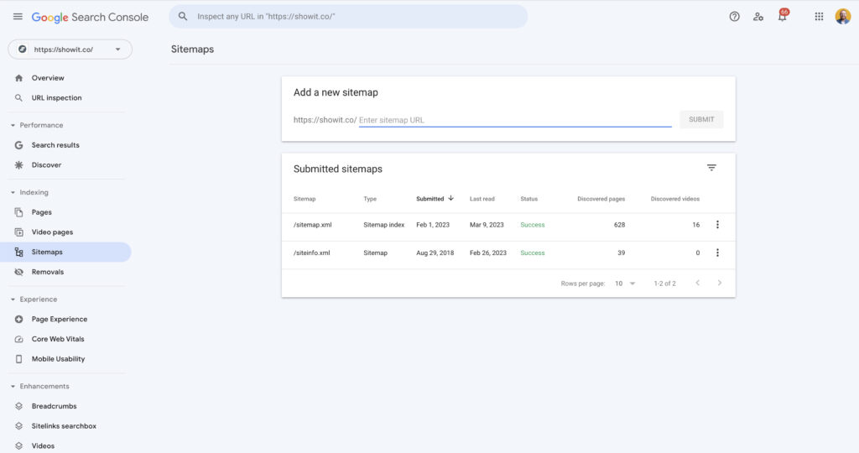
Task: Change rows per page dropdown
Action: click(x=625, y=284)
